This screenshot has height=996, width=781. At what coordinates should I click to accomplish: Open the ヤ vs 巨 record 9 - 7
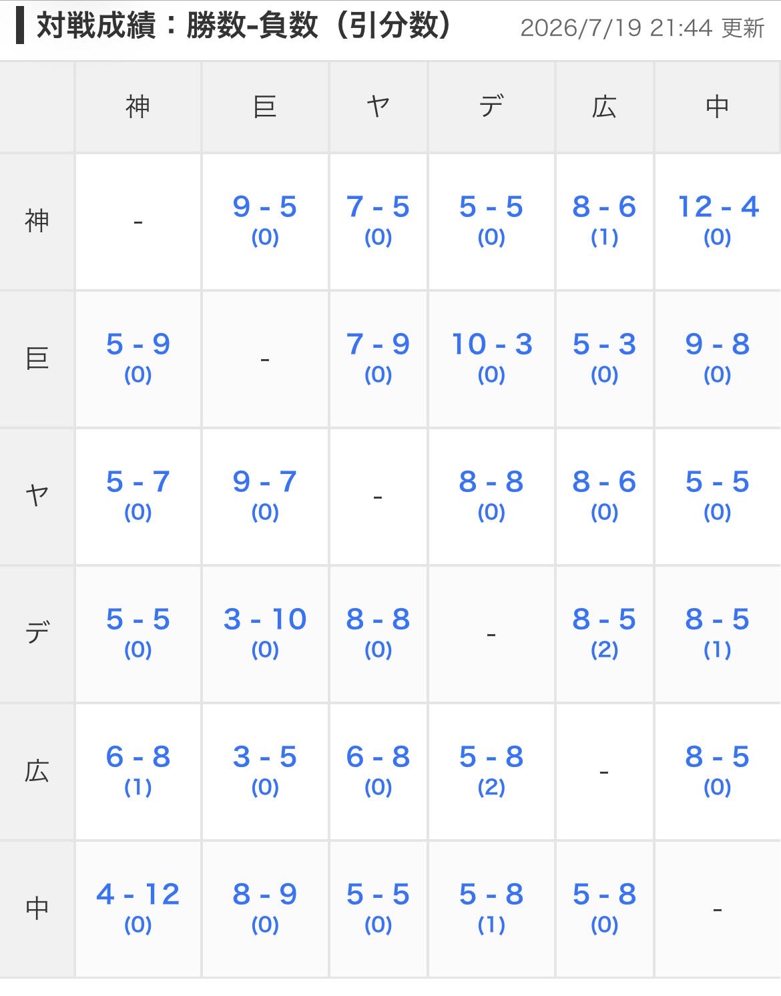pyautogui.click(x=265, y=495)
